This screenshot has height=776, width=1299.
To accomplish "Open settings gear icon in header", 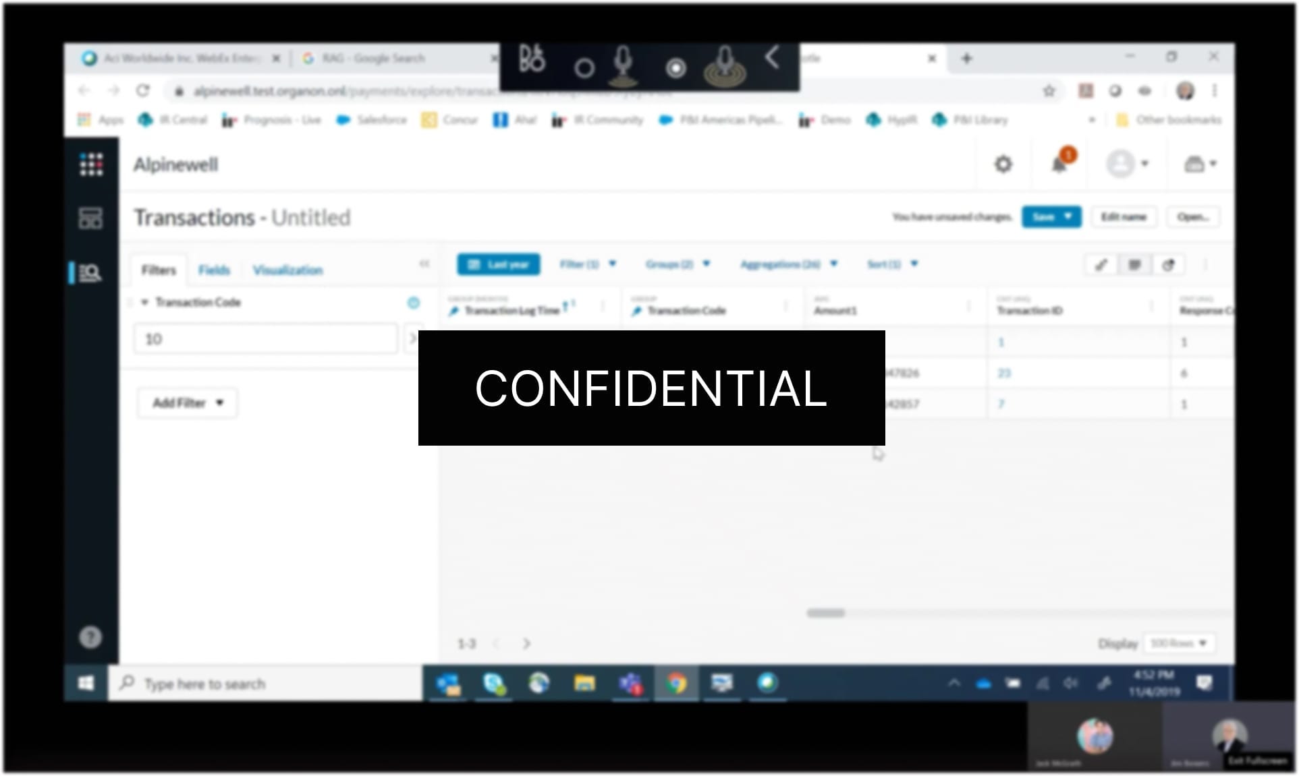I will (1003, 164).
